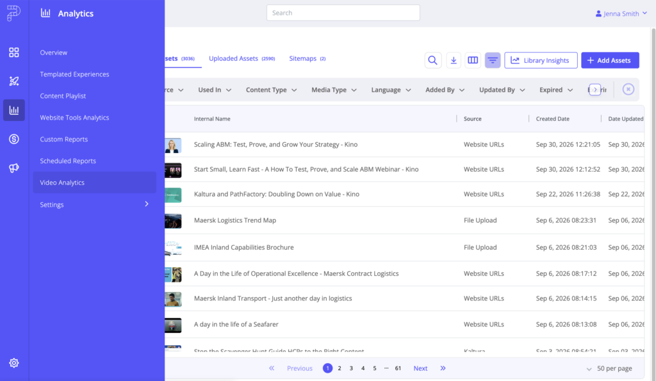656x381 pixels.
Task: Open 'Start Small, Learn Fast' webinar row
Action: (x=306, y=169)
